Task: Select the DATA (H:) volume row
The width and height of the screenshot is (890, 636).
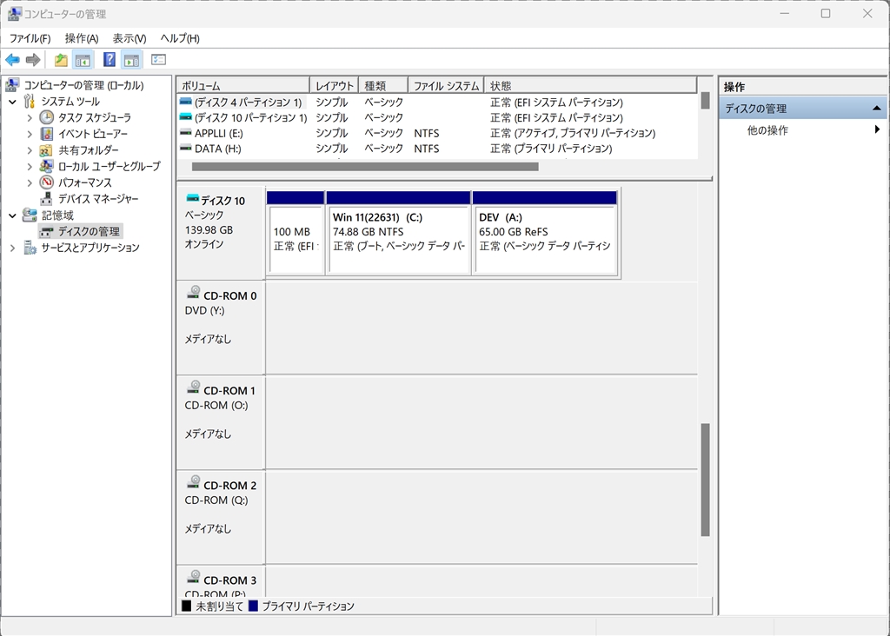Action: click(x=437, y=148)
